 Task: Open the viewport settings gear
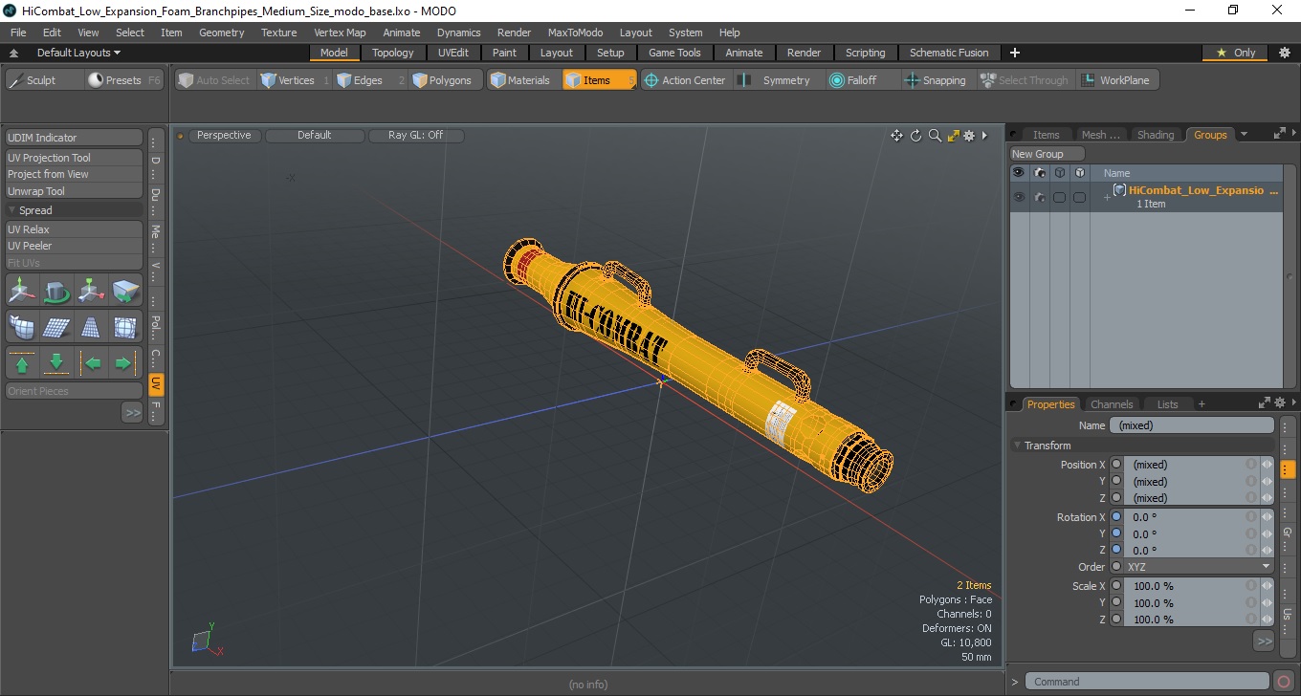click(x=969, y=136)
